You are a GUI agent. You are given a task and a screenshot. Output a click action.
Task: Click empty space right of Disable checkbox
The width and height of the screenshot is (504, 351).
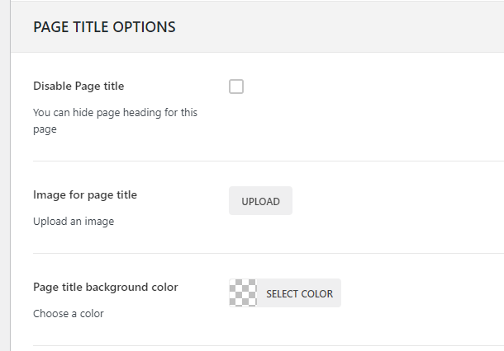pos(372,87)
